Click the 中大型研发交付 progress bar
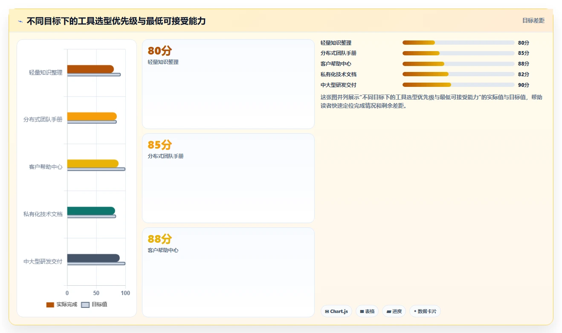This screenshot has height=333, width=562. tap(458, 85)
